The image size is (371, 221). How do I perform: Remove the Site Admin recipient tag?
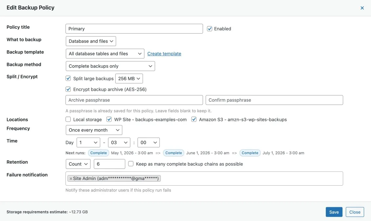[x=71, y=179]
